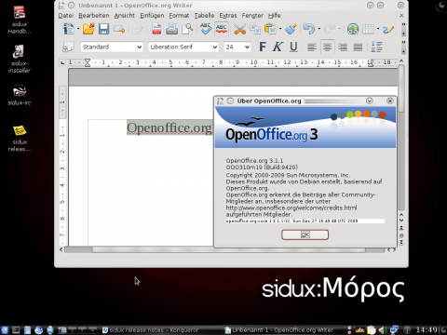This screenshot has width=447, height=335.
Task: Click the highlighted Openoffice.org text in the document
Action: (169, 127)
